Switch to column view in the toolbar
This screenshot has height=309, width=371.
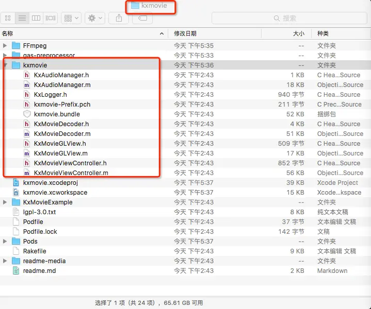(x=36, y=18)
